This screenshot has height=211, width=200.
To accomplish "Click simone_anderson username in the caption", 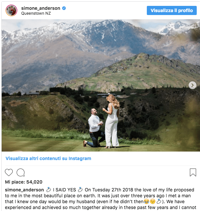I will 24,190.
